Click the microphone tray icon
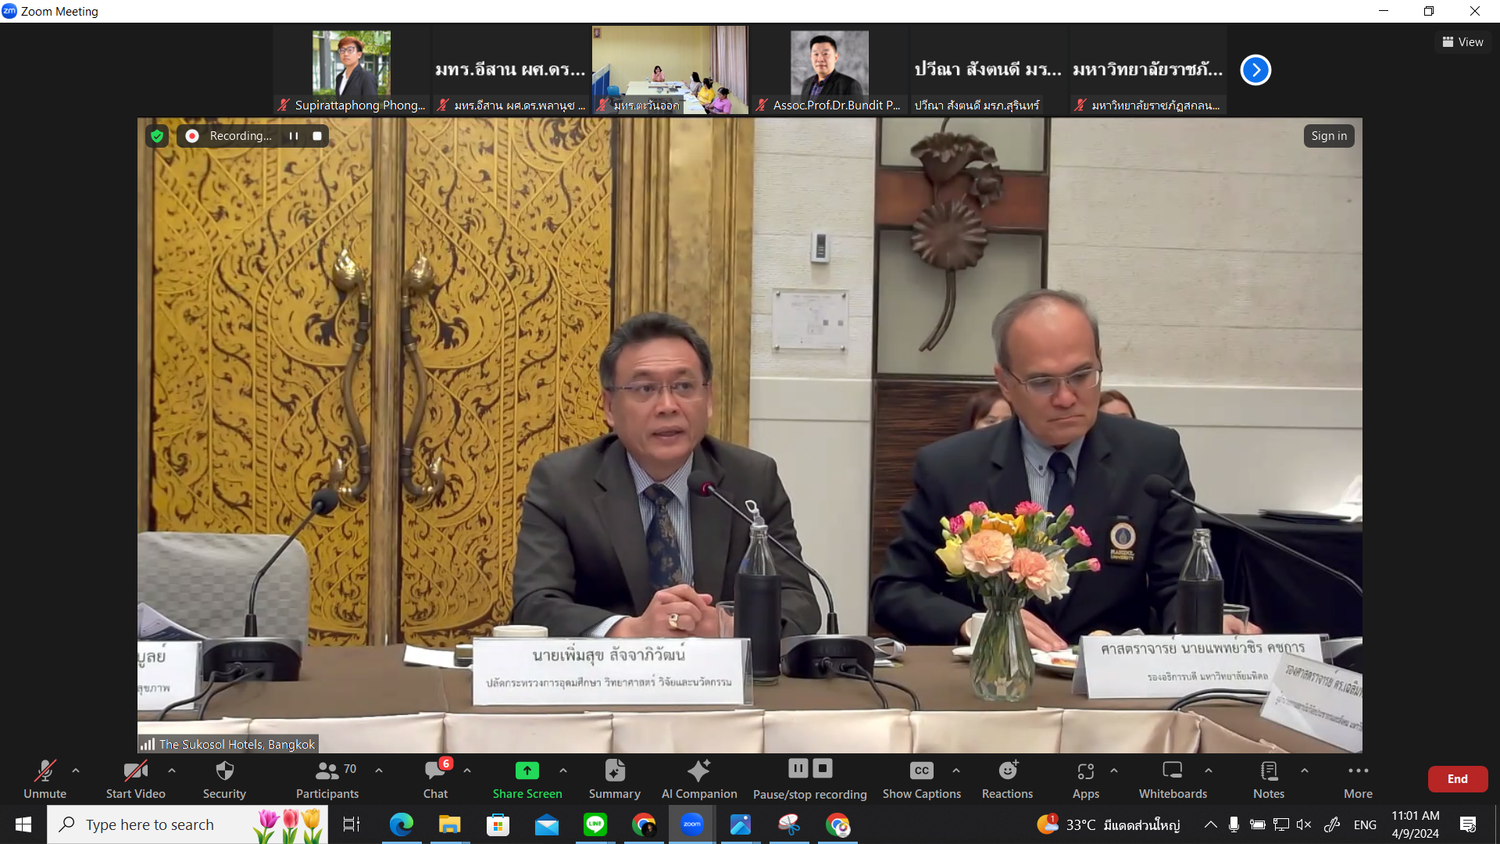 (x=1234, y=824)
